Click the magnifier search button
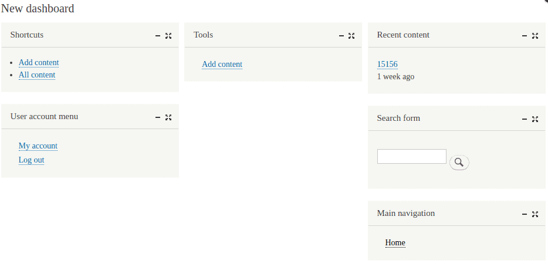The height and width of the screenshot is (277, 548). pyautogui.click(x=459, y=163)
